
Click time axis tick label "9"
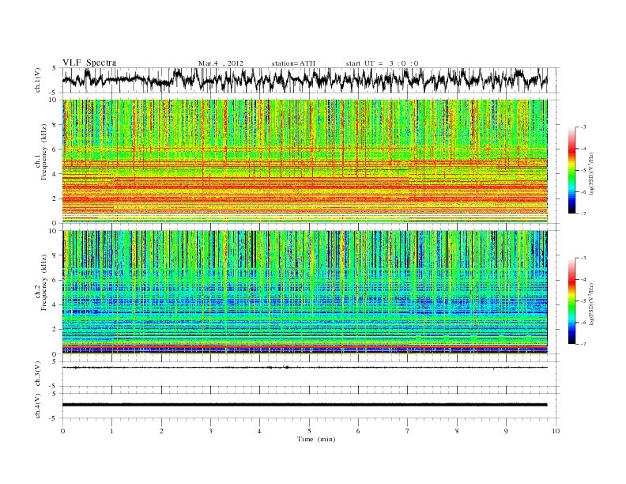(506, 431)
